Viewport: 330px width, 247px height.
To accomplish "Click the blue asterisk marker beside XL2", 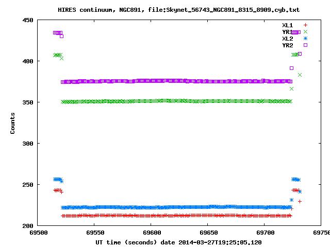I will (x=305, y=39).
